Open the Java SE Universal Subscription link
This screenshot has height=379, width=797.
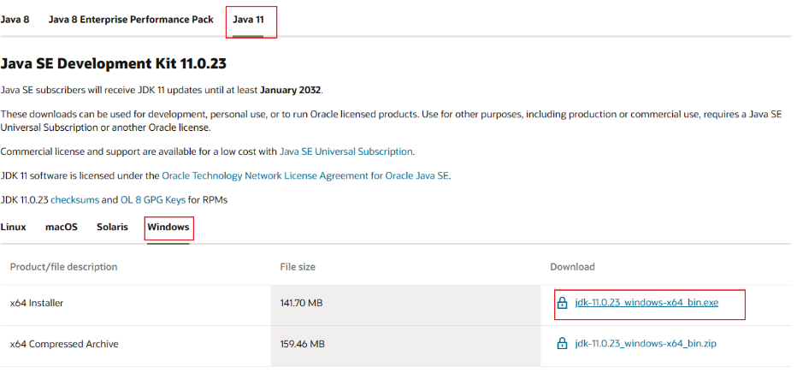click(346, 151)
